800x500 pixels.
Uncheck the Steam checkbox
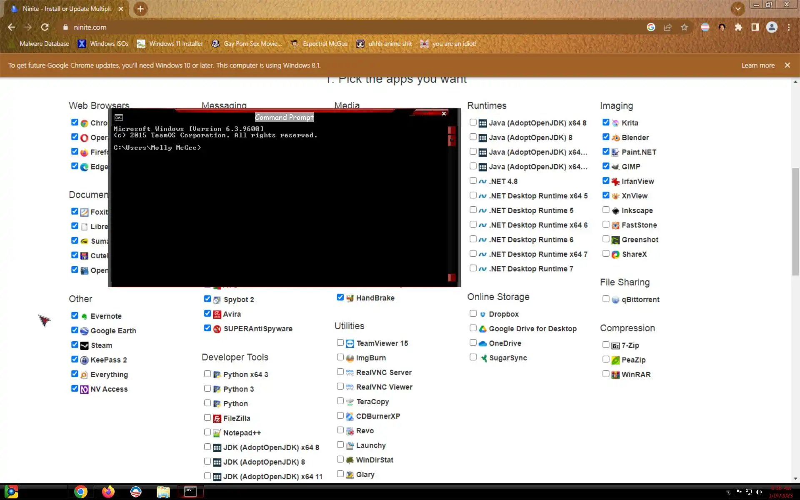tap(75, 345)
